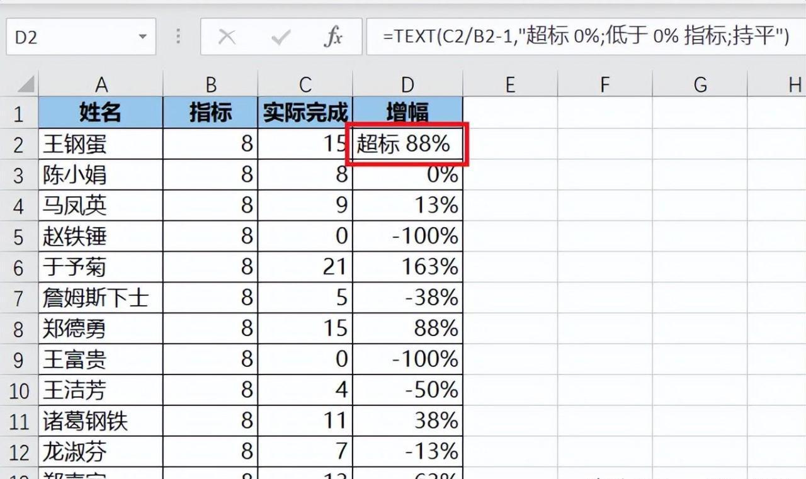
Task: Select cell with 赵铁锤
Action: (101, 237)
